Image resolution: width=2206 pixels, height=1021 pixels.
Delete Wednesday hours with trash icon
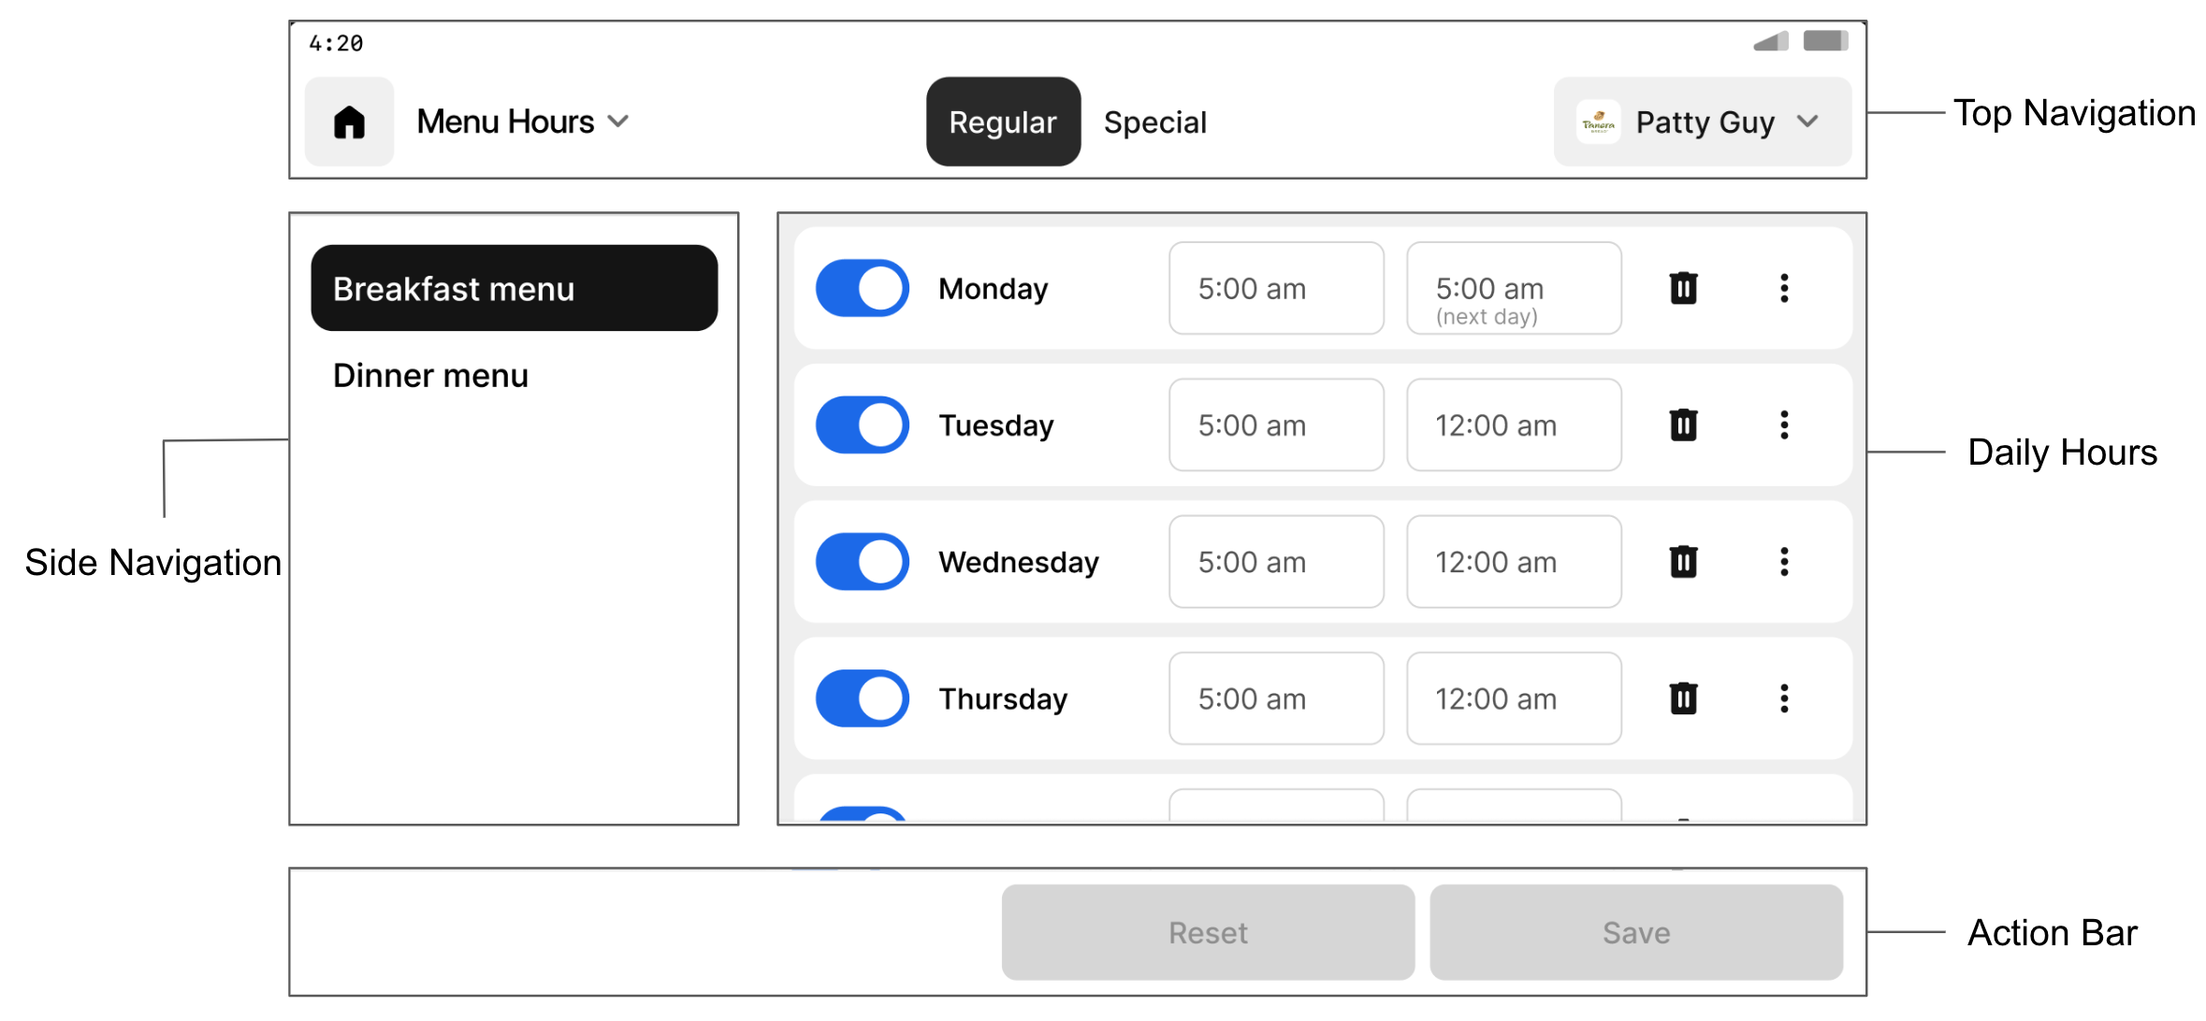tap(1683, 561)
